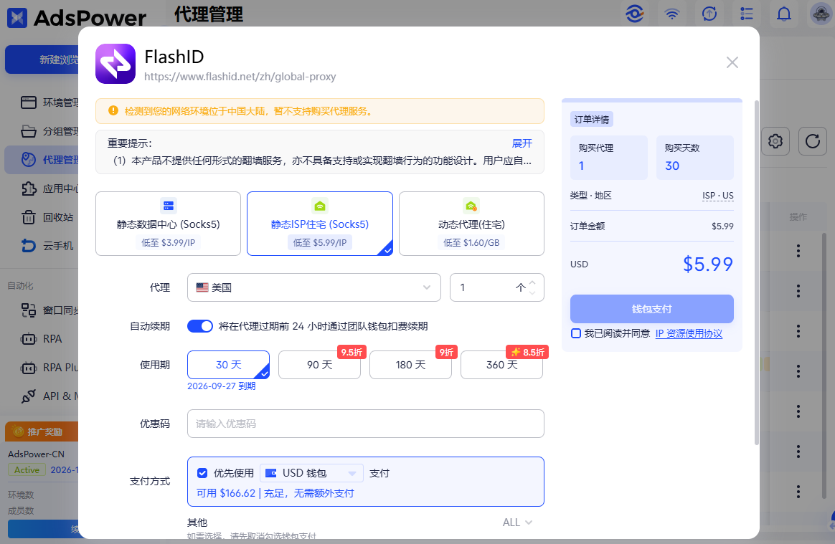The image size is (835, 544).
Task: Open 环境管理 in the sidebar
Action: coord(42,102)
